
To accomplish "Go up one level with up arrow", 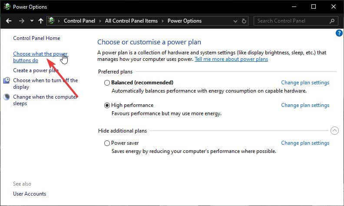I will [41, 21].
